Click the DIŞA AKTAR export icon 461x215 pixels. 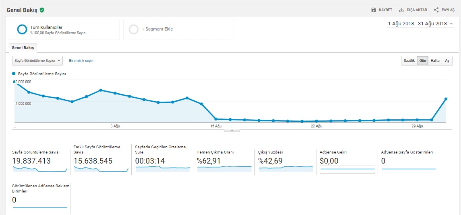tap(401, 10)
